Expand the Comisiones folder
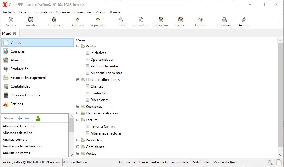The width and height of the screenshot is (284, 167). coord(78,147)
